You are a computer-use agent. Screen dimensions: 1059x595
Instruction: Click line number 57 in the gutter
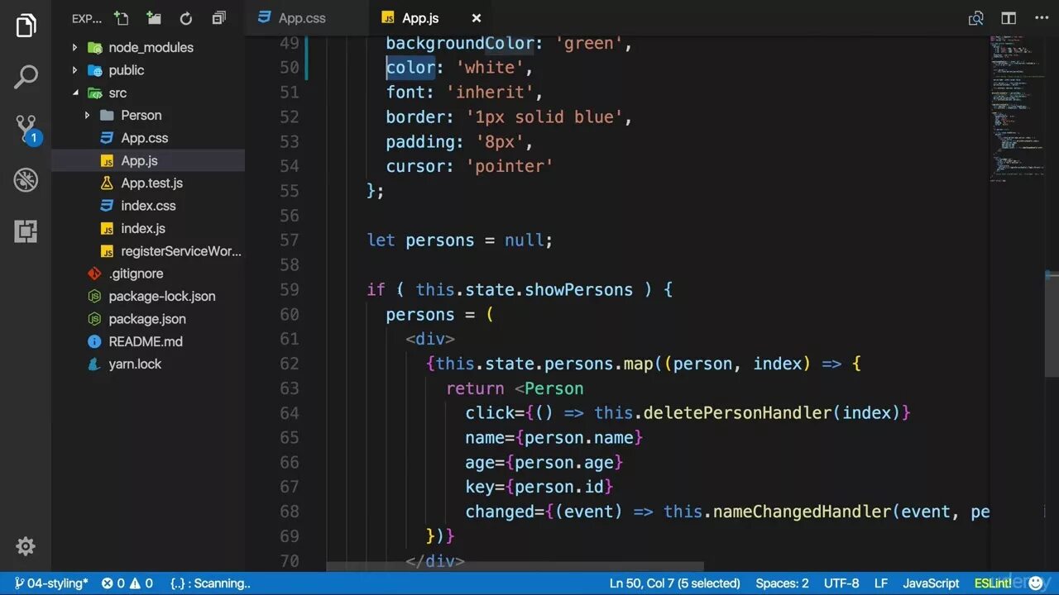pos(289,240)
